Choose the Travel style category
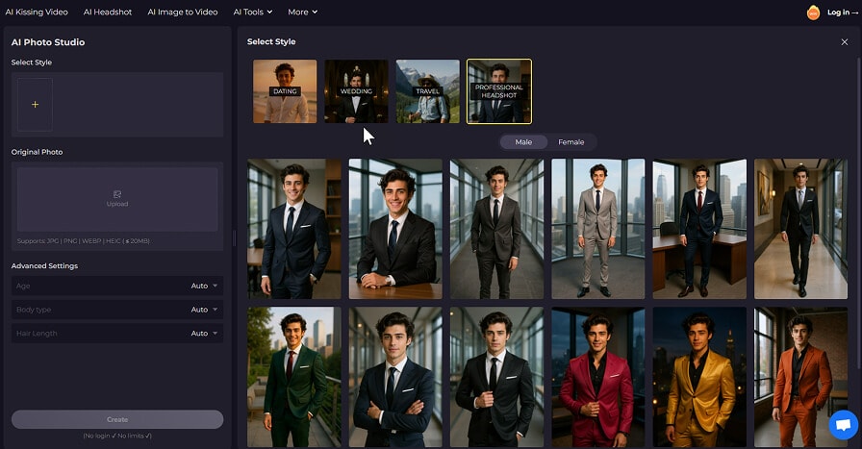 point(428,91)
